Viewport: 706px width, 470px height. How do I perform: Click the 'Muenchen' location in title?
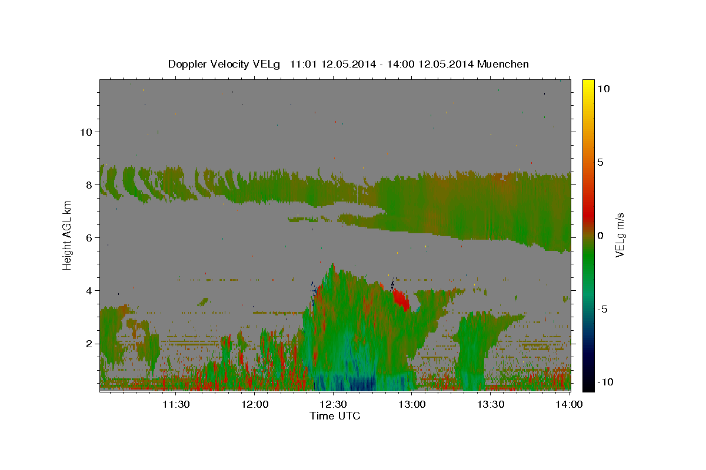click(504, 64)
